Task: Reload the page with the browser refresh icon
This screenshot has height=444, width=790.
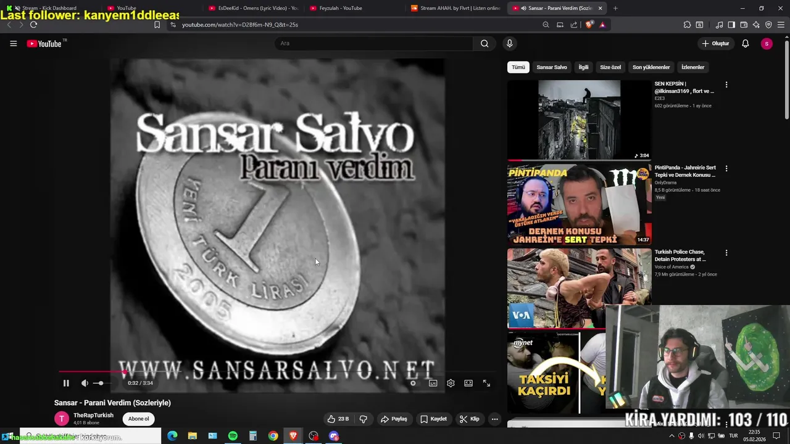Action: tap(33, 25)
